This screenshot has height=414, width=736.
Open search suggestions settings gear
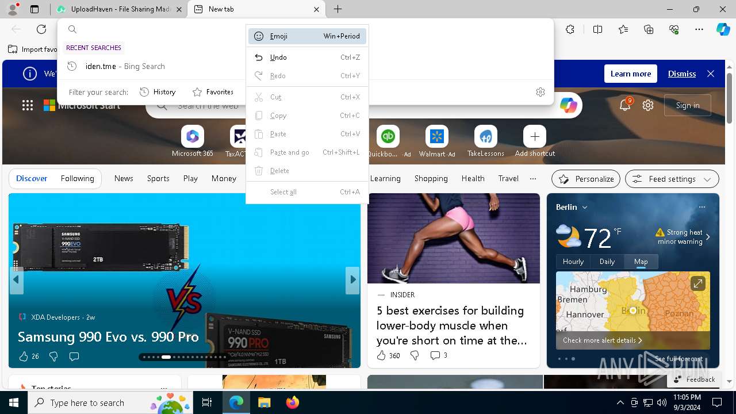540,92
